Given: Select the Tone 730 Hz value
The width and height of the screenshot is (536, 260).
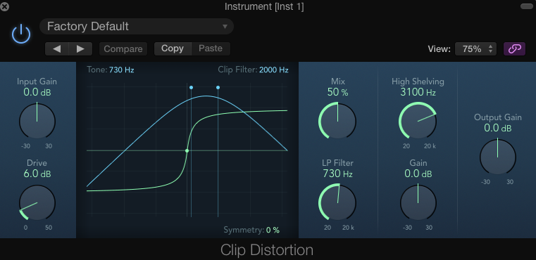Looking at the screenshot, I should [x=122, y=70].
